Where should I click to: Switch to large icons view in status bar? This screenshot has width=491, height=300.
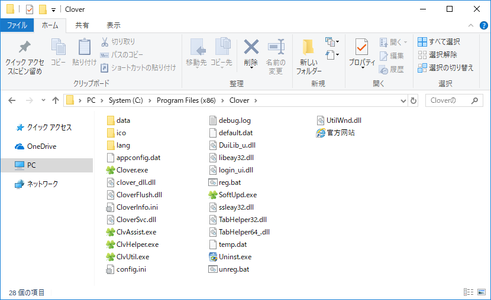click(x=480, y=292)
